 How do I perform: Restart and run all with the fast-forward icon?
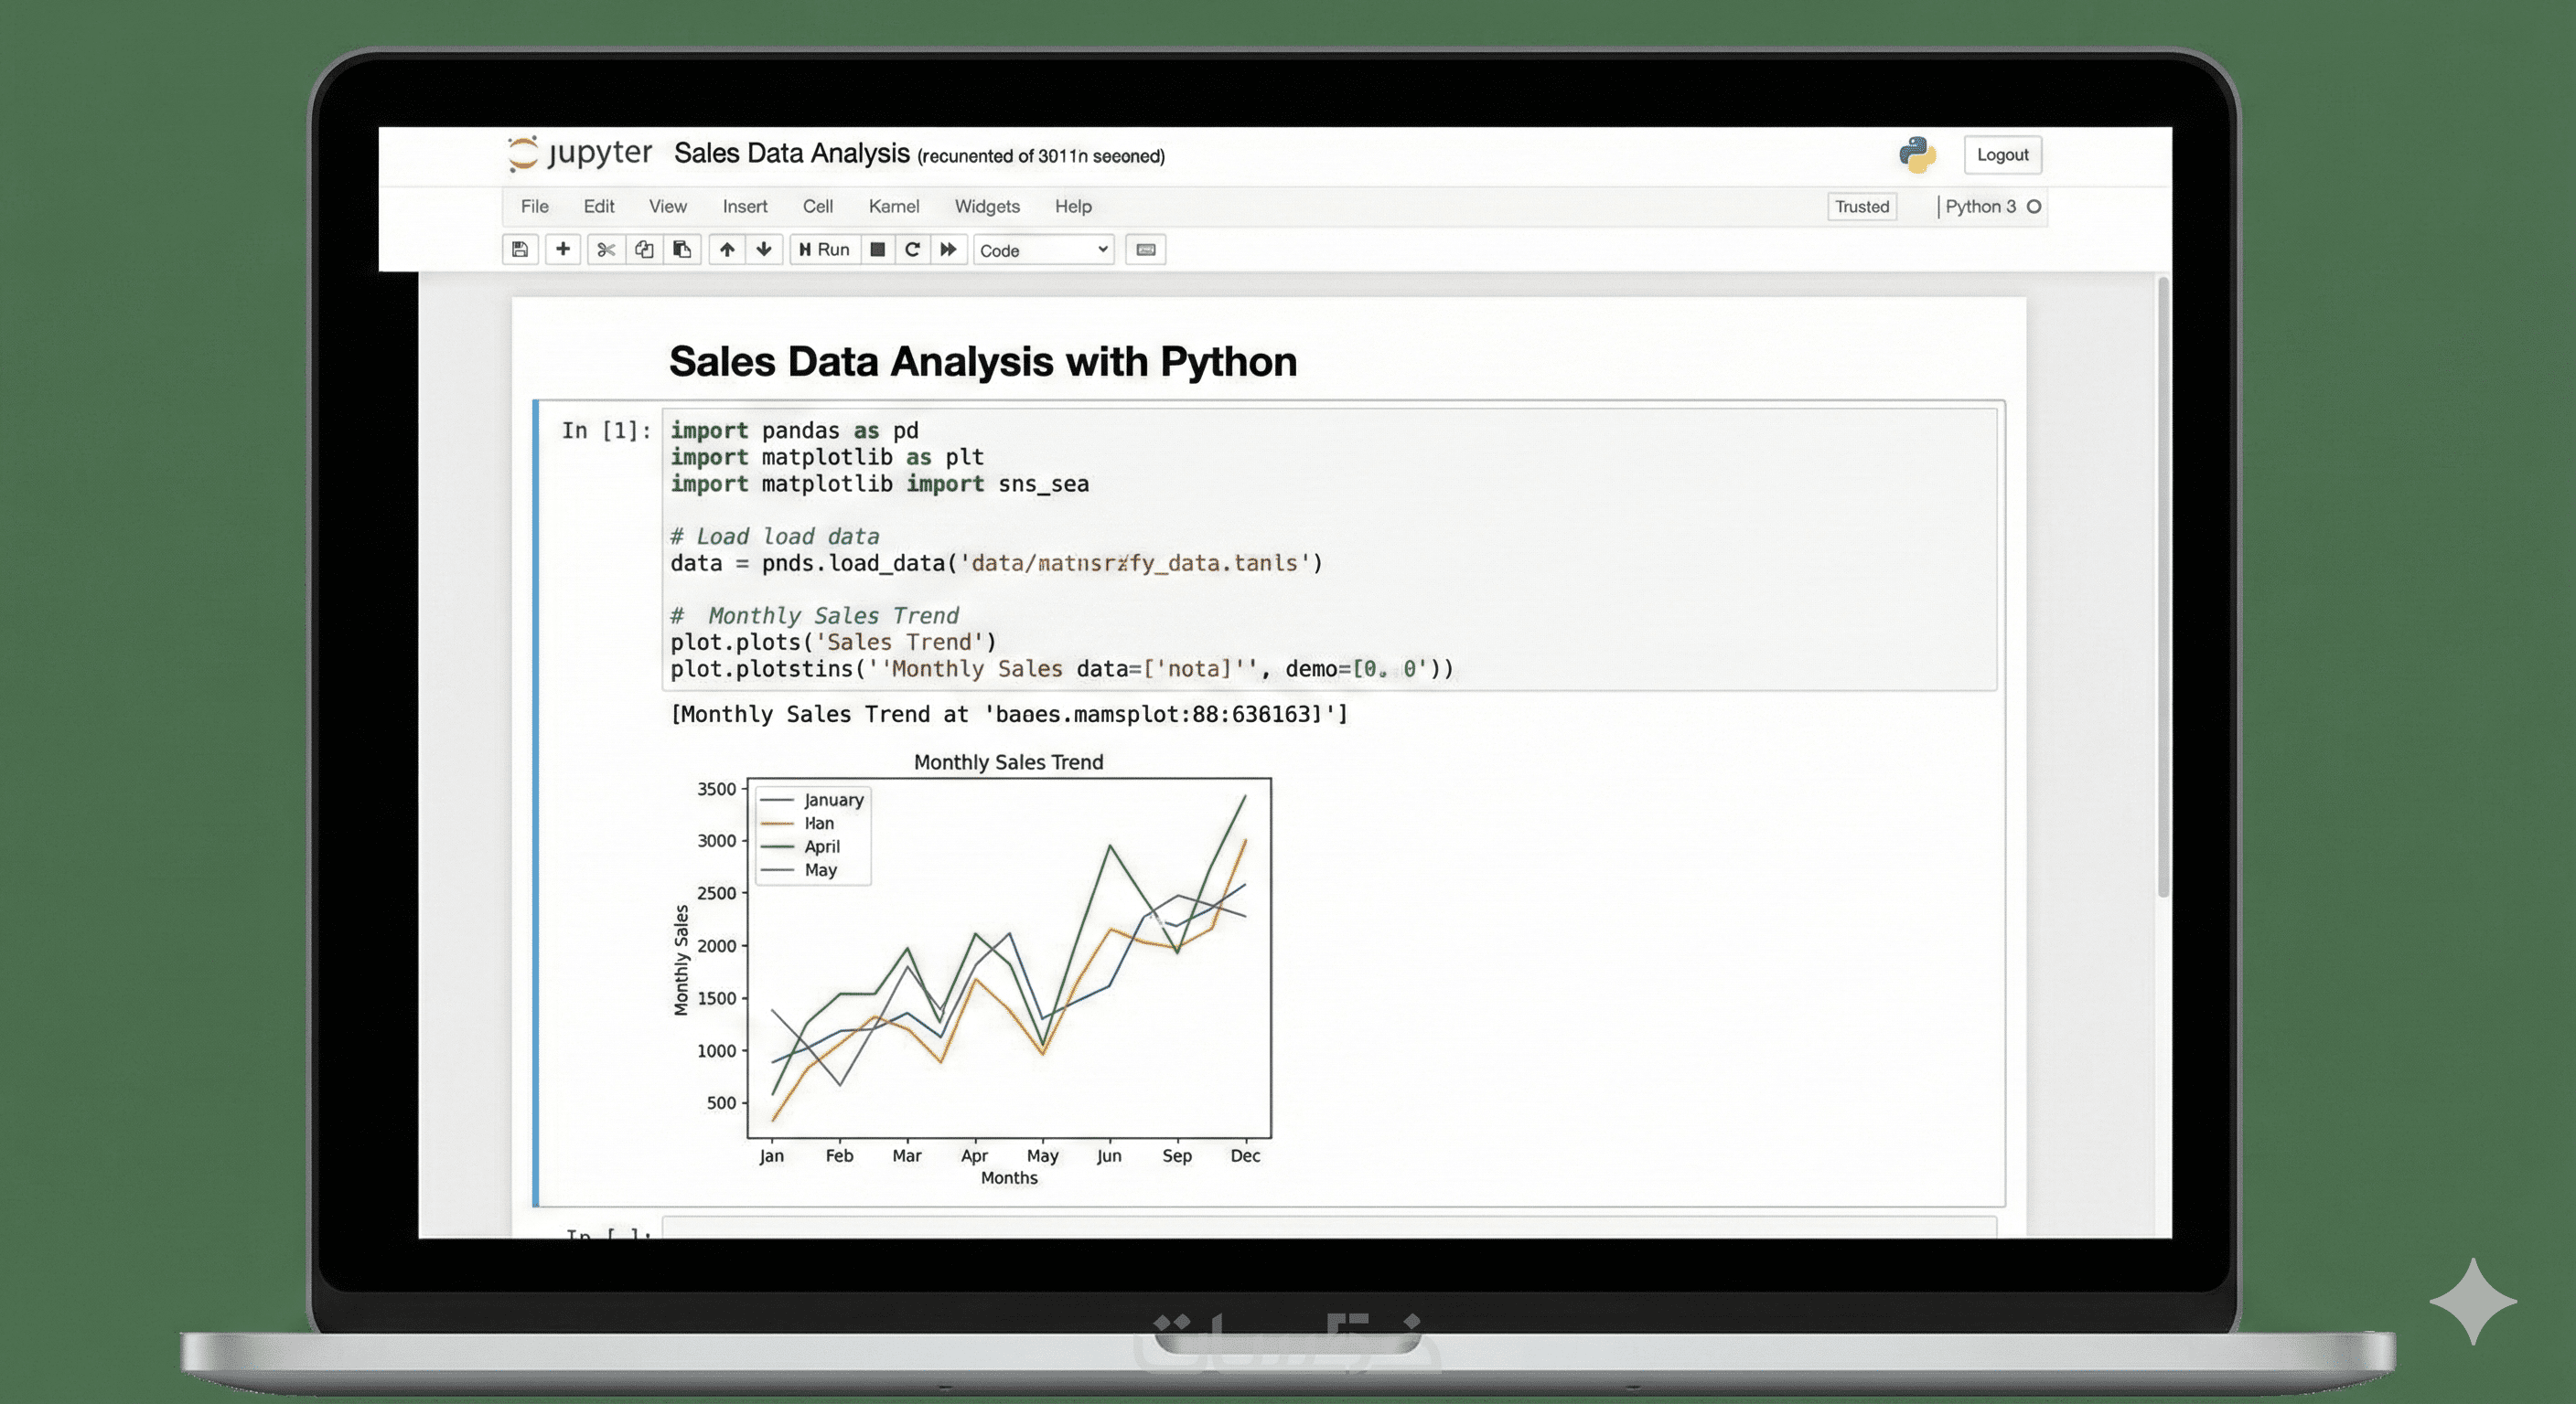[948, 250]
